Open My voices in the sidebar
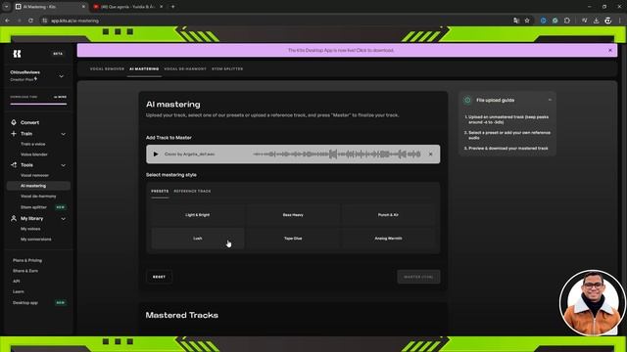627x352 pixels. [30, 229]
